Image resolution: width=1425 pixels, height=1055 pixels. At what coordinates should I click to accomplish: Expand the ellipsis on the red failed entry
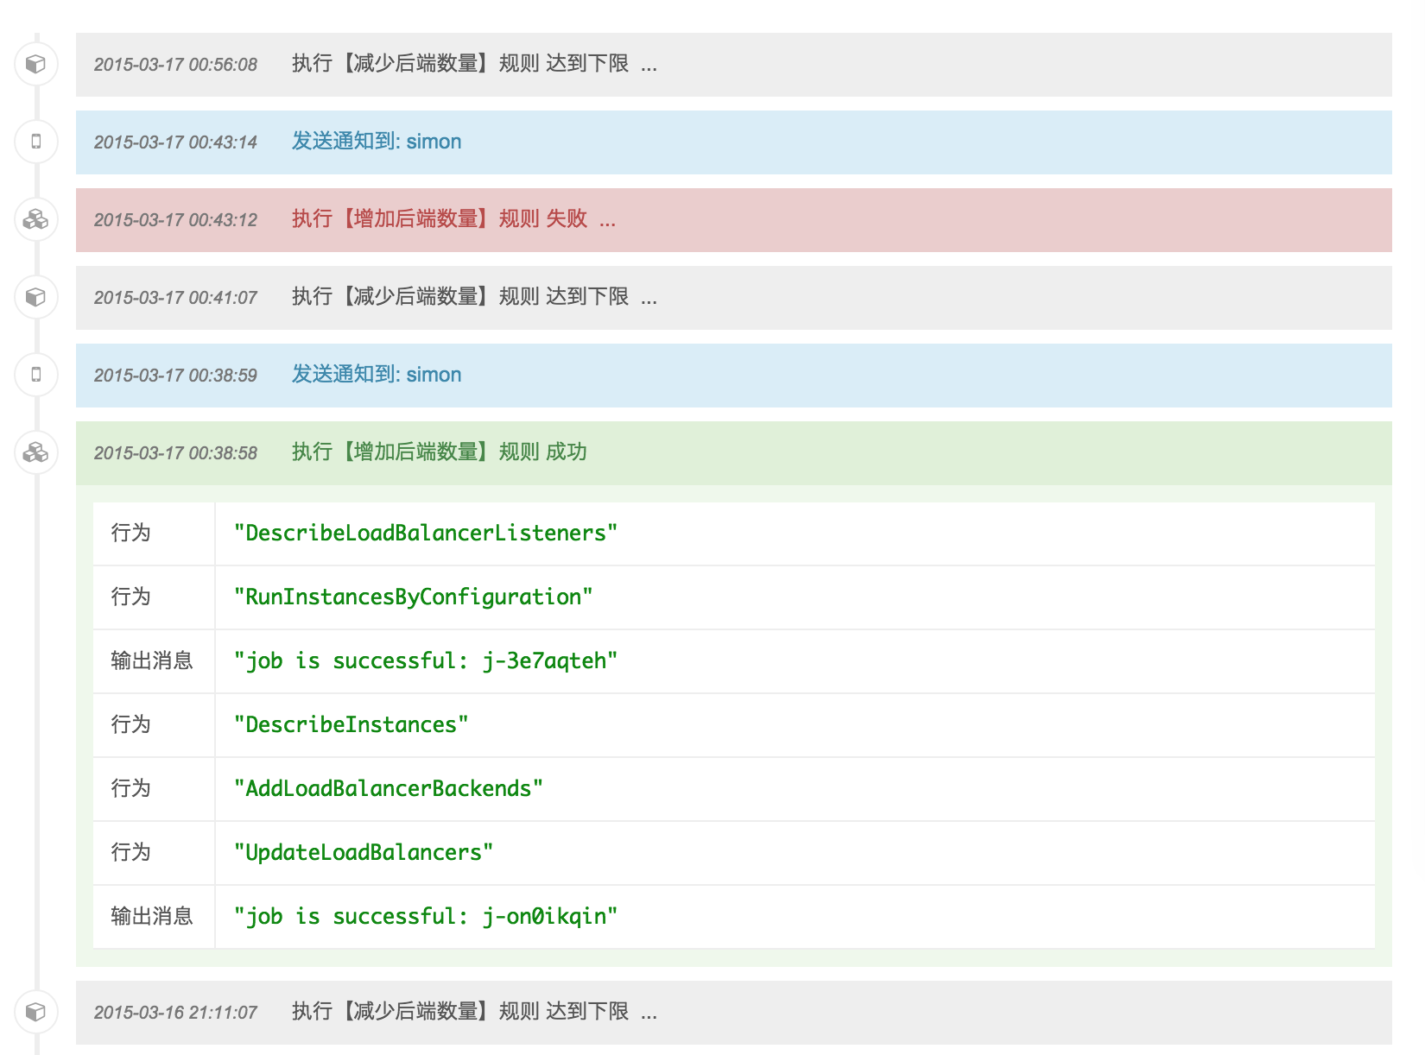(x=607, y=222)
